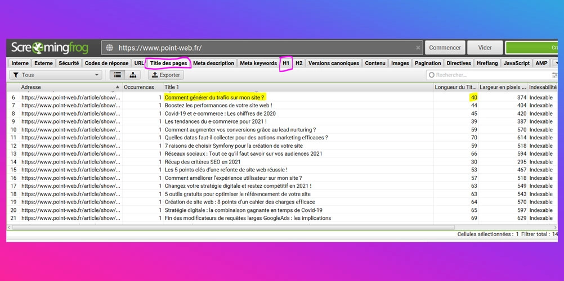Screen dimensions: 564x281
Task: Click the Largeur en pixels column header
Action: tap(503, 87)
